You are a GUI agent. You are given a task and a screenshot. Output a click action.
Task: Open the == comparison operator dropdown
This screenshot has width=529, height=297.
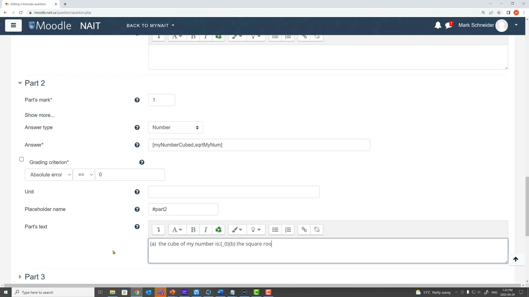[x=84, y=174]
